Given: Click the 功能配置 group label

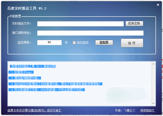Looking at the screenshot, I should click(15, 16).
